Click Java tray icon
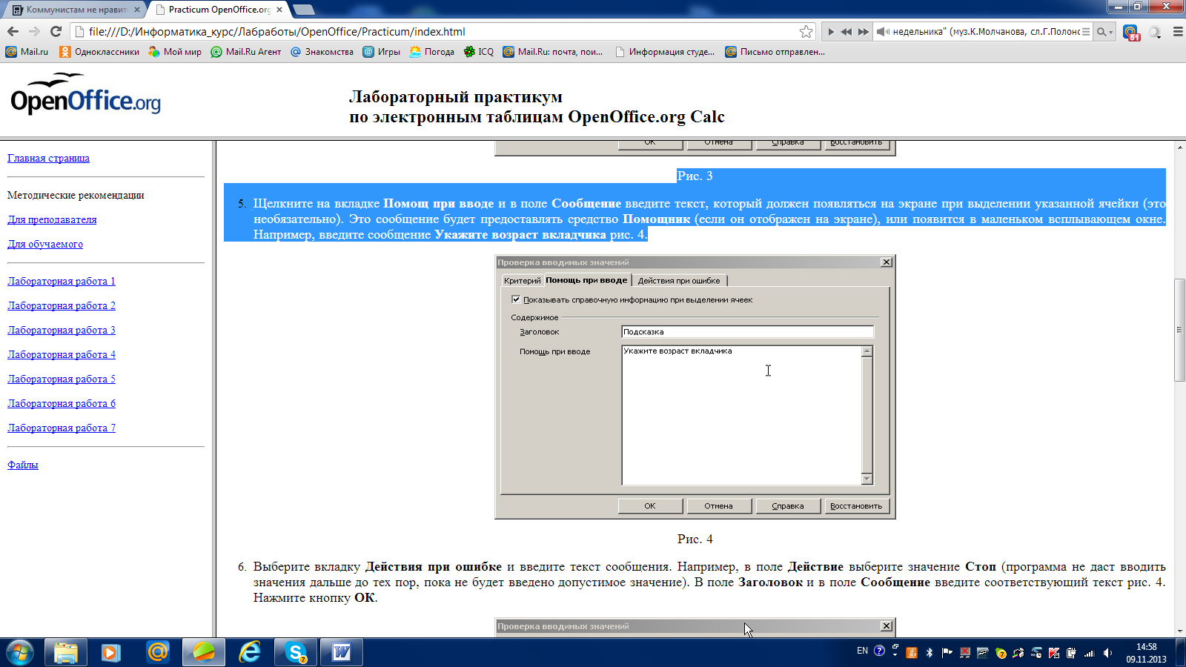 911,653
